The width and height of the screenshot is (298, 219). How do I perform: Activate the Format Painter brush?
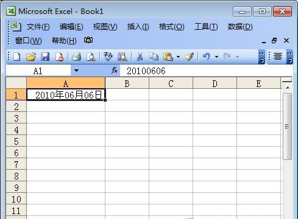click(x=190, y=57)
